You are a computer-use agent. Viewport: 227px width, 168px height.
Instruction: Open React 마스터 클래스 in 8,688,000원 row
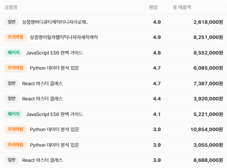(43, 160)
